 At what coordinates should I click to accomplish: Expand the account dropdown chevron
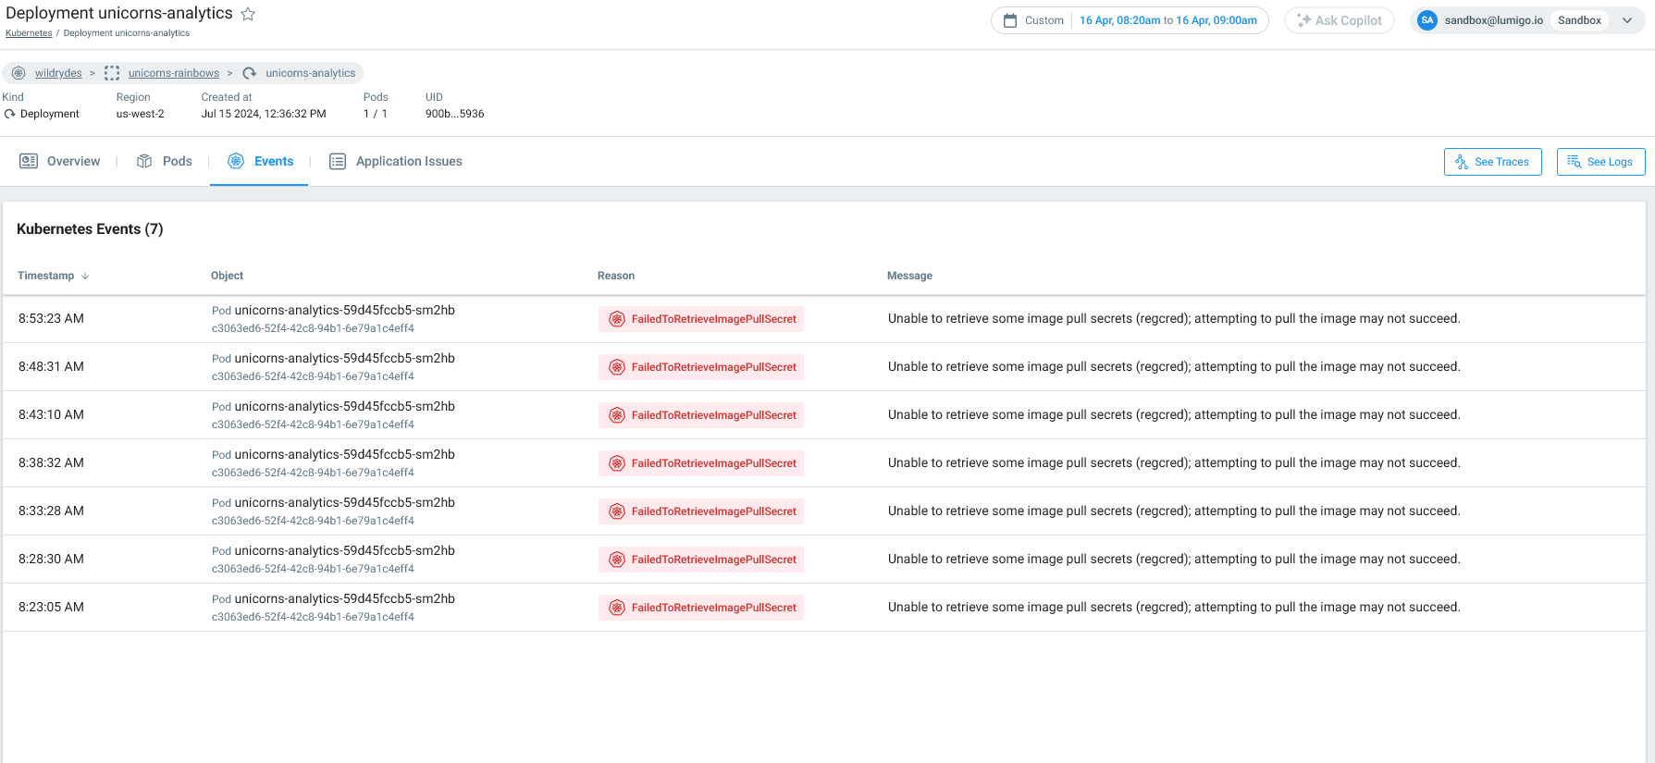coord(1627,20)
